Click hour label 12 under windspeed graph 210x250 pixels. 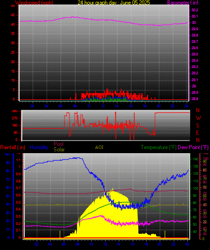pos(103,106)
